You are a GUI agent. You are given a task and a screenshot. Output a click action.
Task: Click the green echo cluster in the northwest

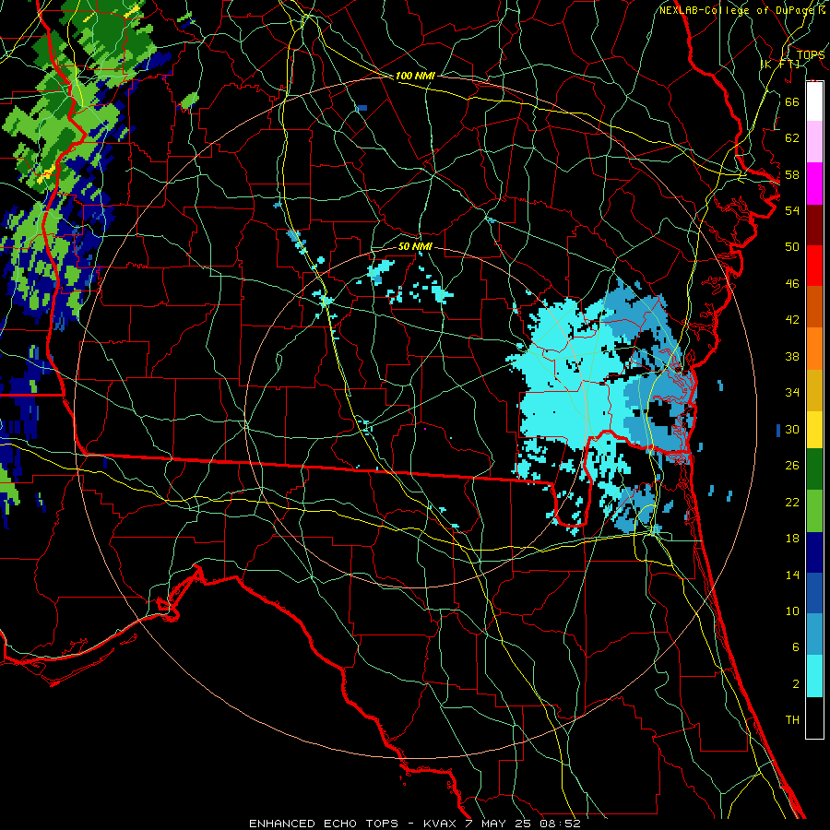tap(79, 95)
